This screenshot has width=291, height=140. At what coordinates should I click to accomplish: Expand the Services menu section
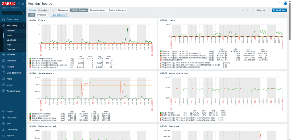pyautogui.click(x=13, y=55)
